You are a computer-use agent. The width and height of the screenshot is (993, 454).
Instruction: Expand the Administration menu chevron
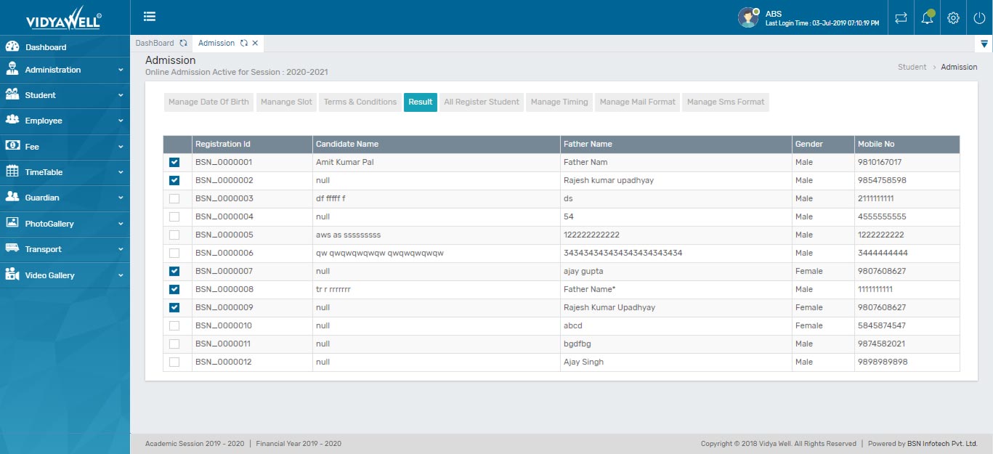tap(121, 70)
